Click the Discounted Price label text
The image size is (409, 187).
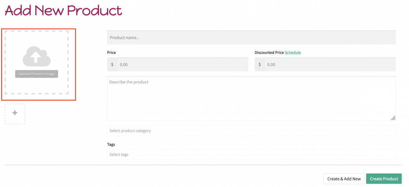269,53
